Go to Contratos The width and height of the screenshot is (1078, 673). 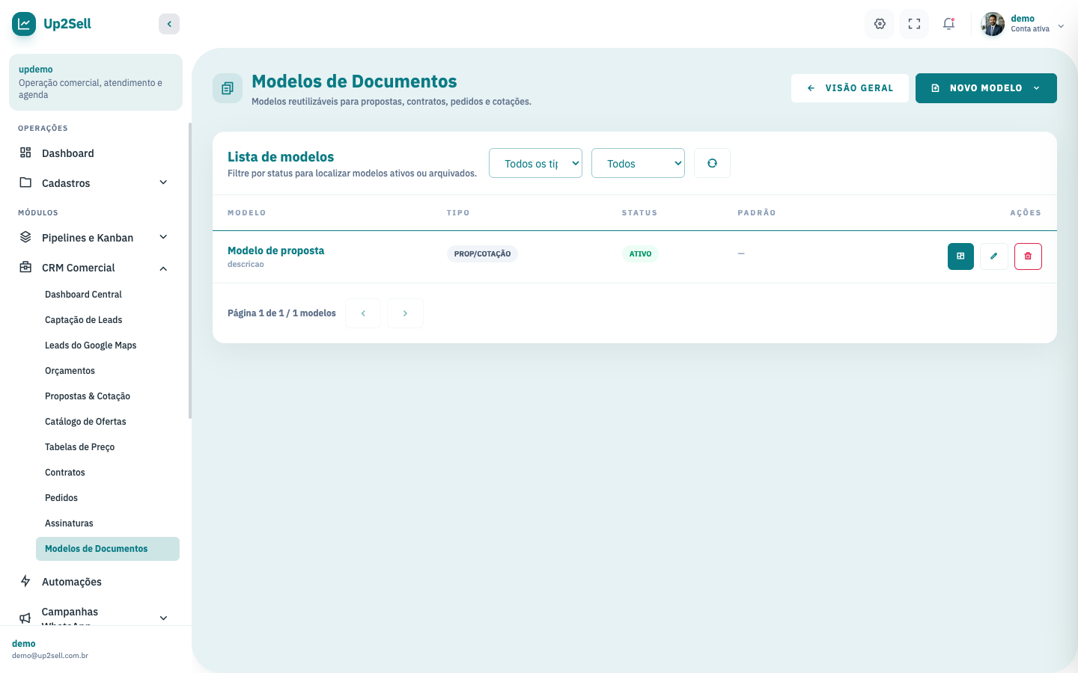coord(108,473)
